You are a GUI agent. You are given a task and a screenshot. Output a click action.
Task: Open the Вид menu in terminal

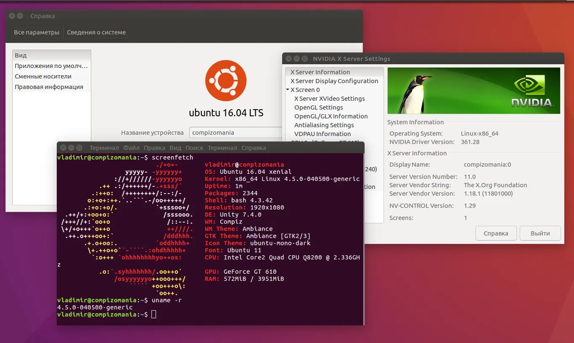pos(175,148)
